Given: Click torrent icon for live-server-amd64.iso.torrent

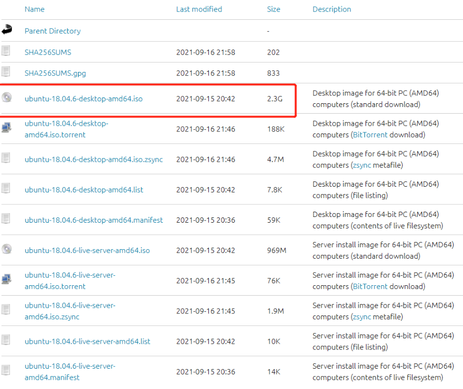Looking at the screenshot, I should click(6, 279).
